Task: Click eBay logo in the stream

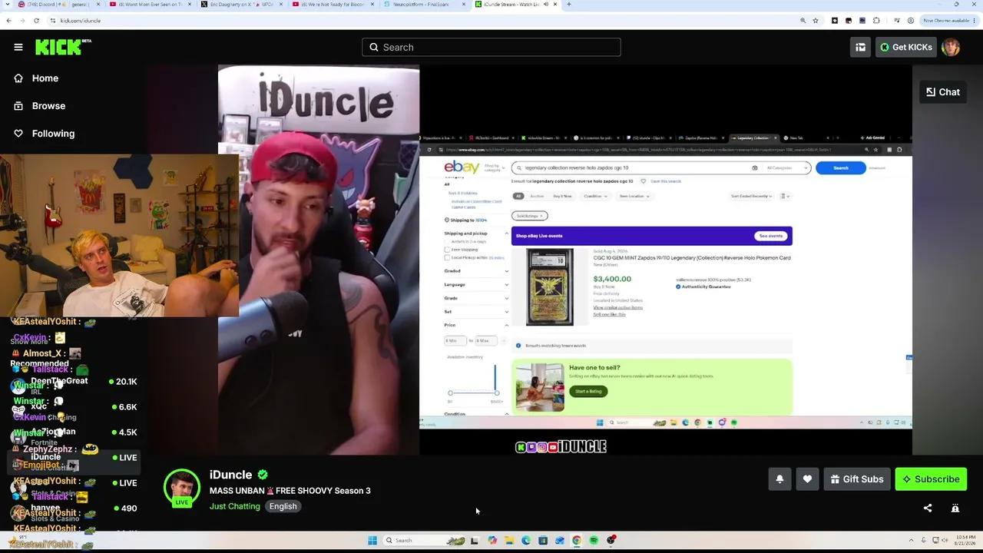Action: point(462,167)
